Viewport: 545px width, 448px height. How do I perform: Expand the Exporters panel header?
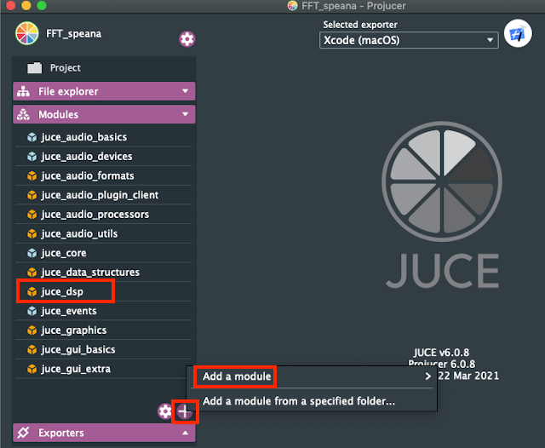104,433
